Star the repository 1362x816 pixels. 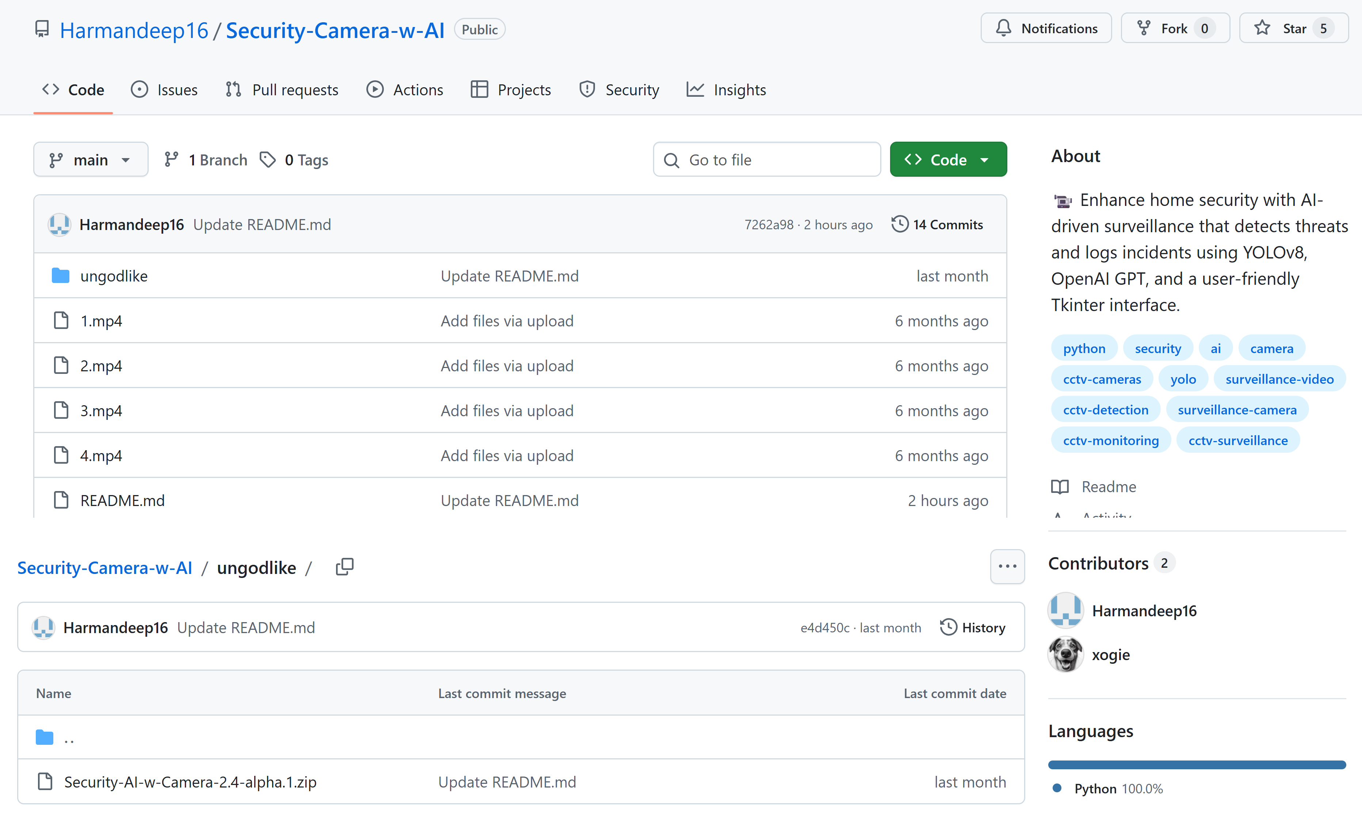1293,28
